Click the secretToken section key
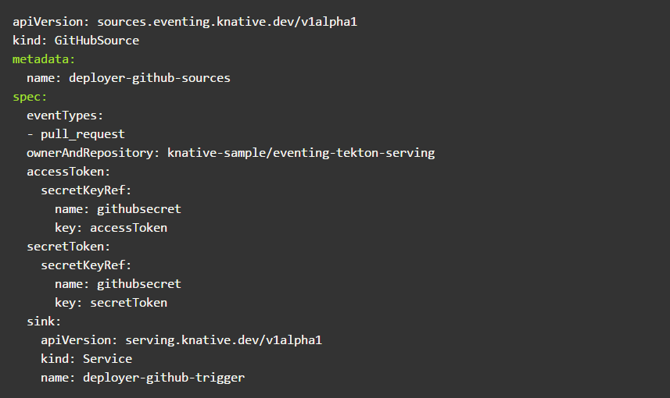The image size is (670, 398). [x=68, y=247]
